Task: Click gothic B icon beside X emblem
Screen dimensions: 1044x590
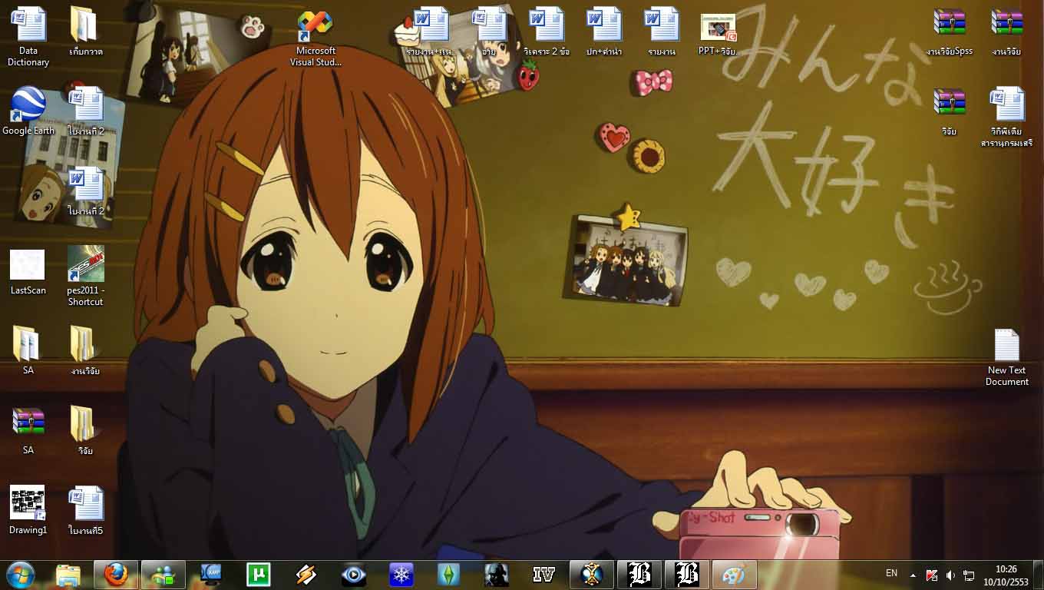Action: point(639,575)
